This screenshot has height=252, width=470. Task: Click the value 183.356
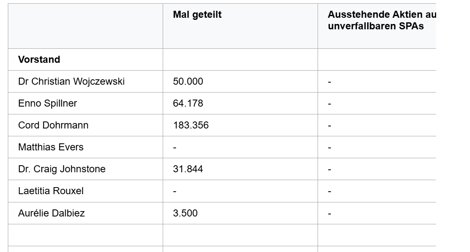point(191,125)
